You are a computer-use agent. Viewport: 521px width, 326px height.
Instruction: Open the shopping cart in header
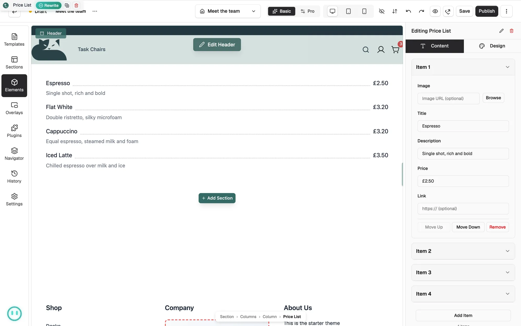coord(395,49)
